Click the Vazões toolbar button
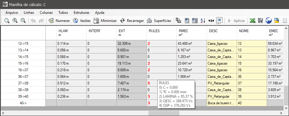 tap(82, 21)
